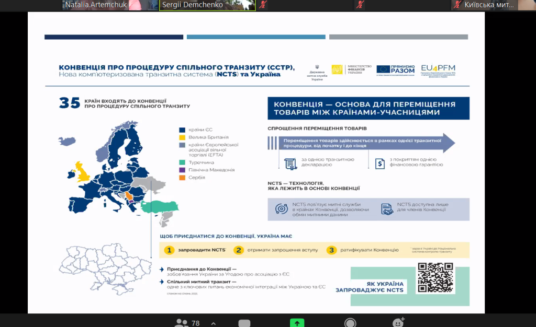This screenshot has height=327, width=536.
Task: Click the 'країни ЄС' legend label
Action: pyautogui.click(x=200, y=130)
